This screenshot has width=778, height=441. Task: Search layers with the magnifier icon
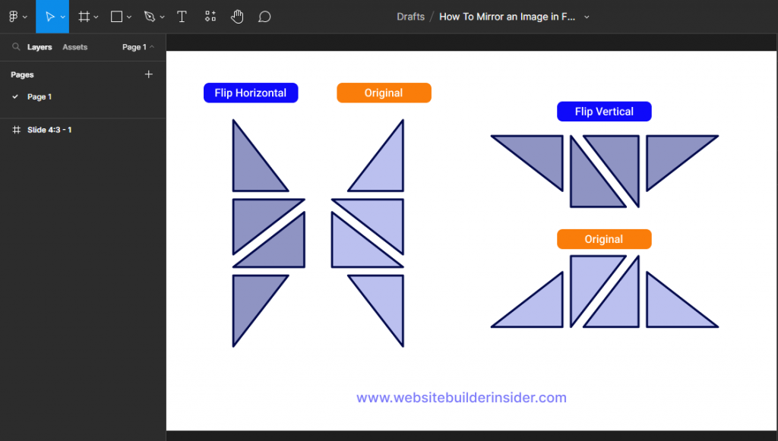tap(16, 46)
